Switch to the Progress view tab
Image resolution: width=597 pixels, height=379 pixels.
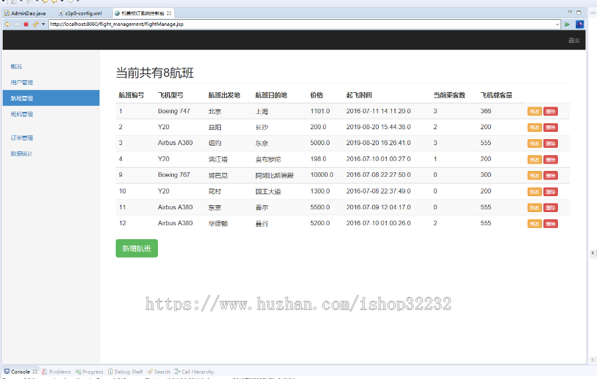tap(90, 372)
